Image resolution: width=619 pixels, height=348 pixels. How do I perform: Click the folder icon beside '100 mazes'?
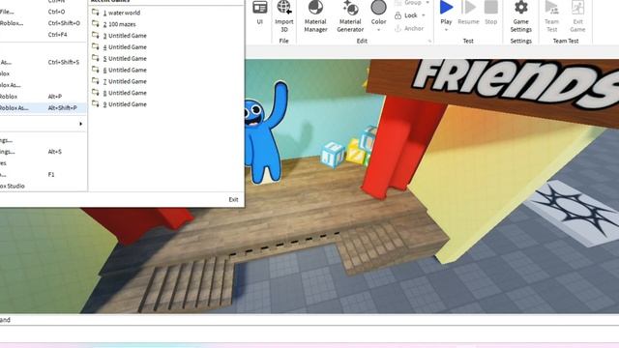(x=96, y=24)
